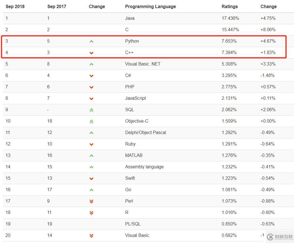Image resolution: width=294 pixels, height=243 pixels.
Task: Click the Chuangxin watermark logo in the corner
Action: (x=280, y=237)
